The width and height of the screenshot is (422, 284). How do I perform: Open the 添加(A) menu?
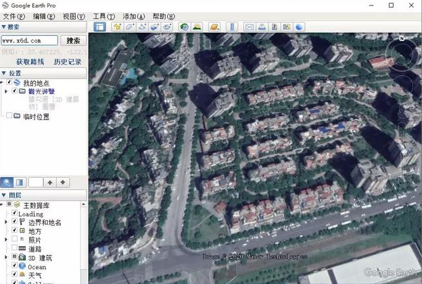pyautogui.click(x=134, y=17)
